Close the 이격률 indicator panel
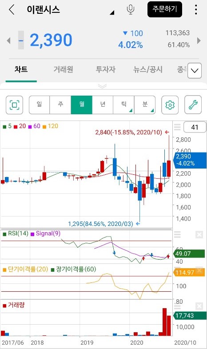The height and width of the screenshot is (350, 207). [199, 270]
